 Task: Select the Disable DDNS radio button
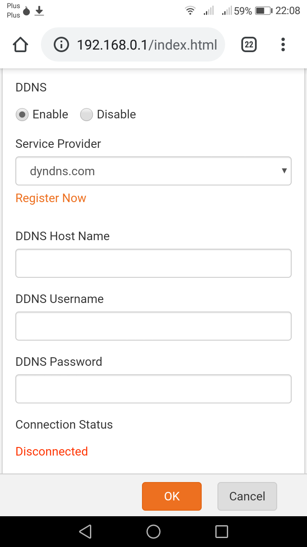point(87,115)
